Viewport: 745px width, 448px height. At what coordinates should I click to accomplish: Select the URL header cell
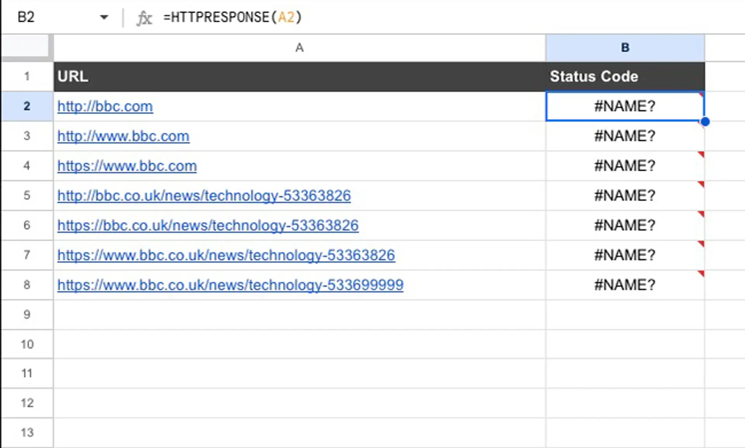click(x=300, y=76)
